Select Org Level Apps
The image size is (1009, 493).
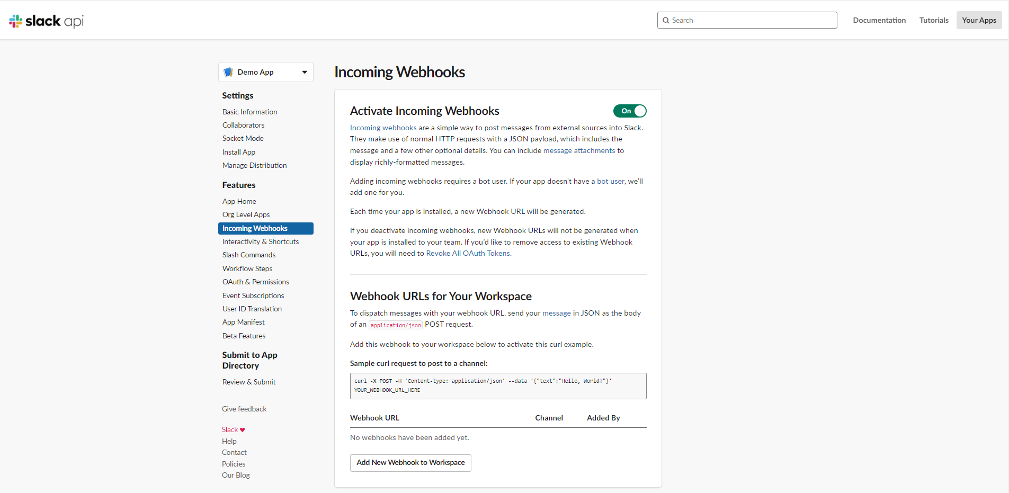click(246, 214)
